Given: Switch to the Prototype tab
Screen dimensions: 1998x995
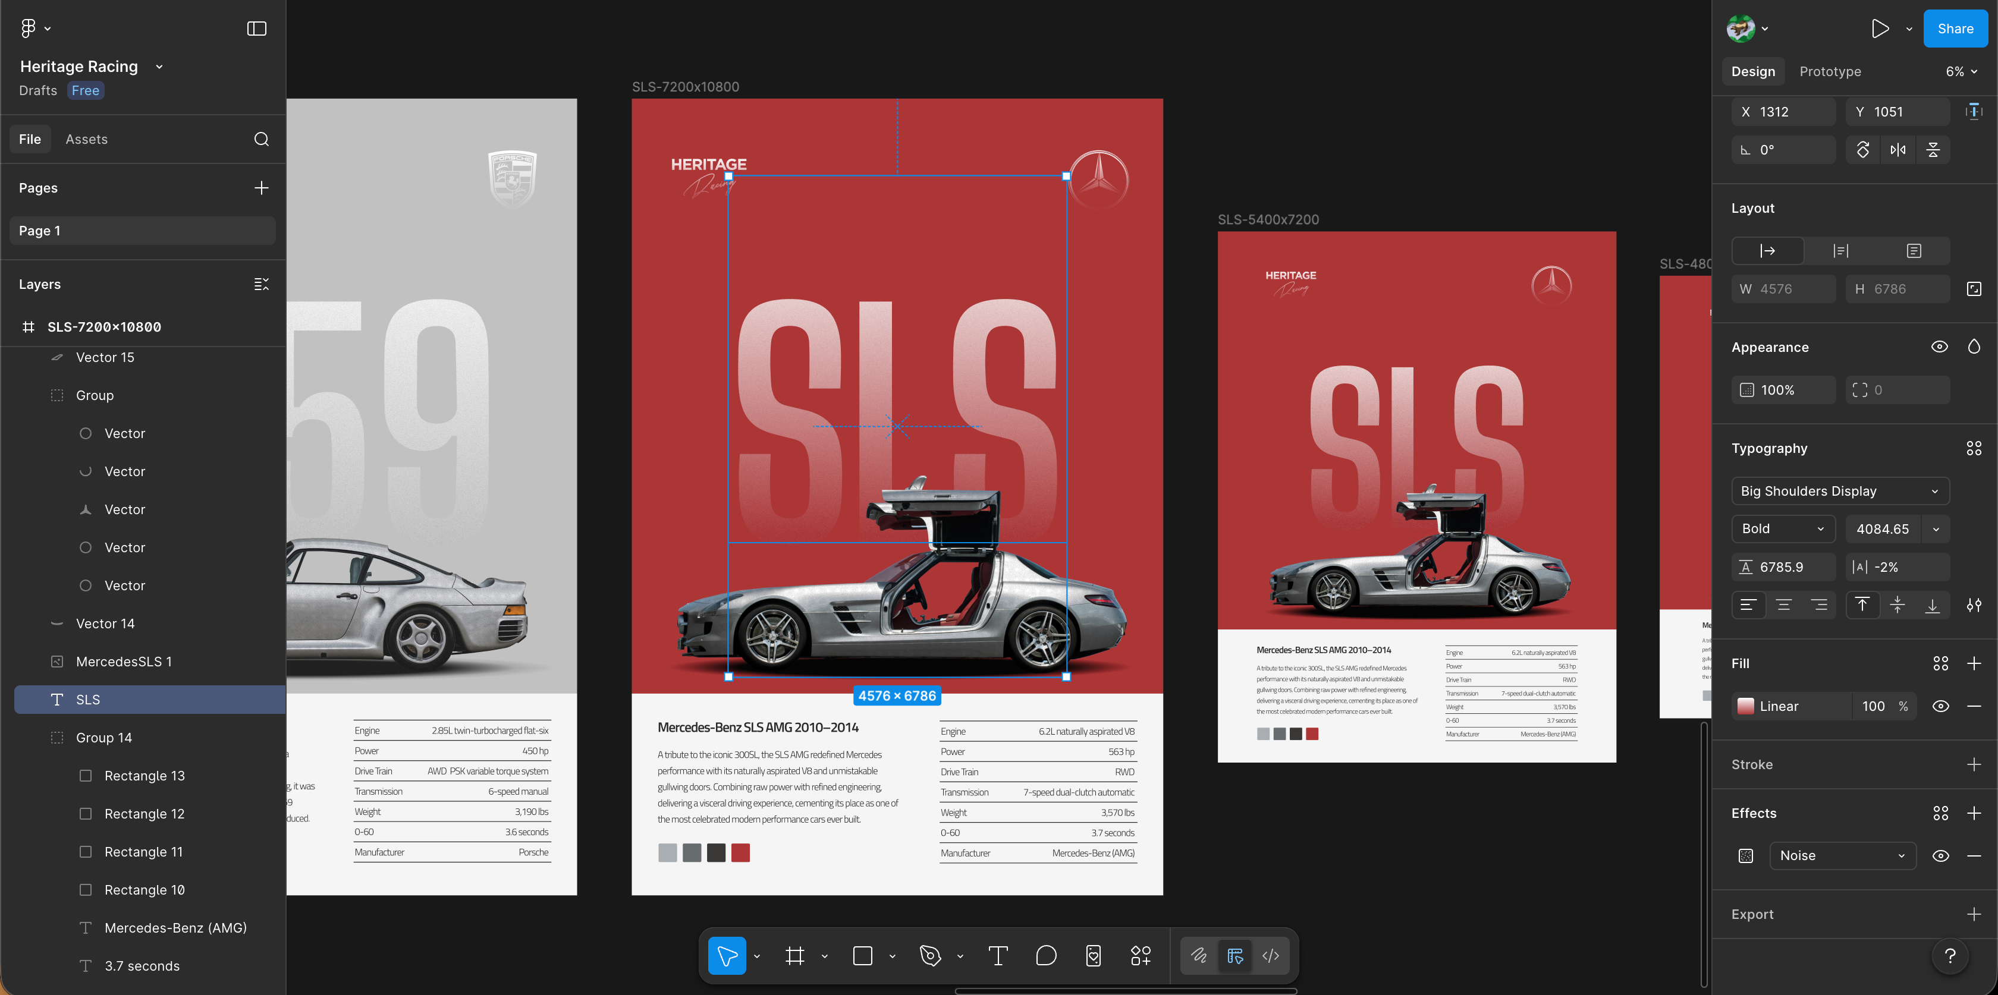Looking at the screenshot, I should pyautogui.click(x=1830, y=71).
